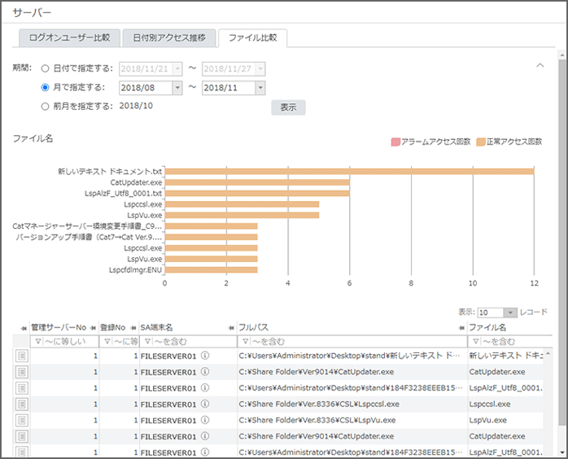Open the 2018/11 end month dropdown
568x459 pixels.
click(x=260, y=88)
